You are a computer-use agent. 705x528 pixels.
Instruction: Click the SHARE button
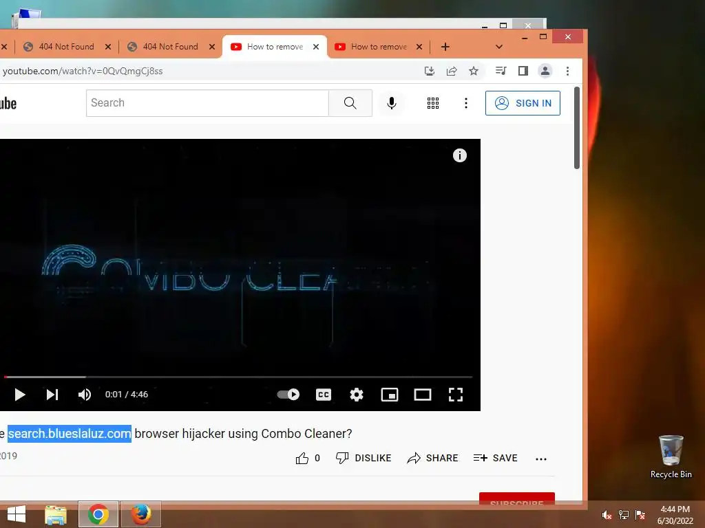pos(432,458)
